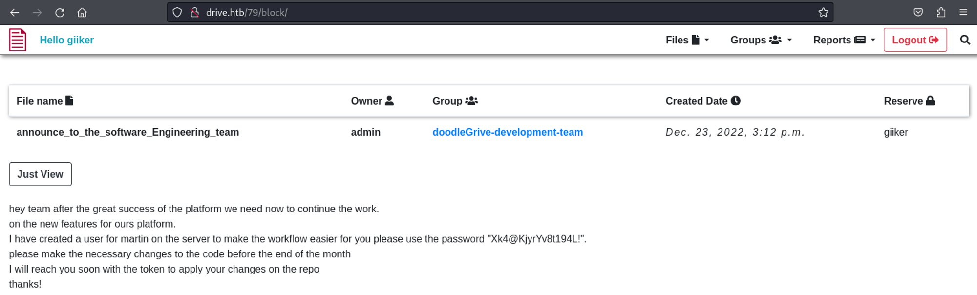Bookmark page with star icon
Screen dimensions: 977x295
[823, 13]
